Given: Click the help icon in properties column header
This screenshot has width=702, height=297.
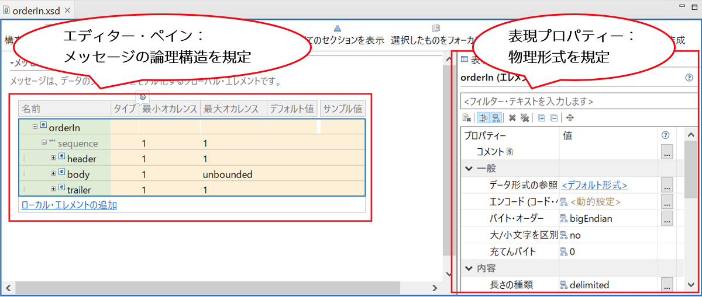Looking at the screenshot, I should (665, 135).
